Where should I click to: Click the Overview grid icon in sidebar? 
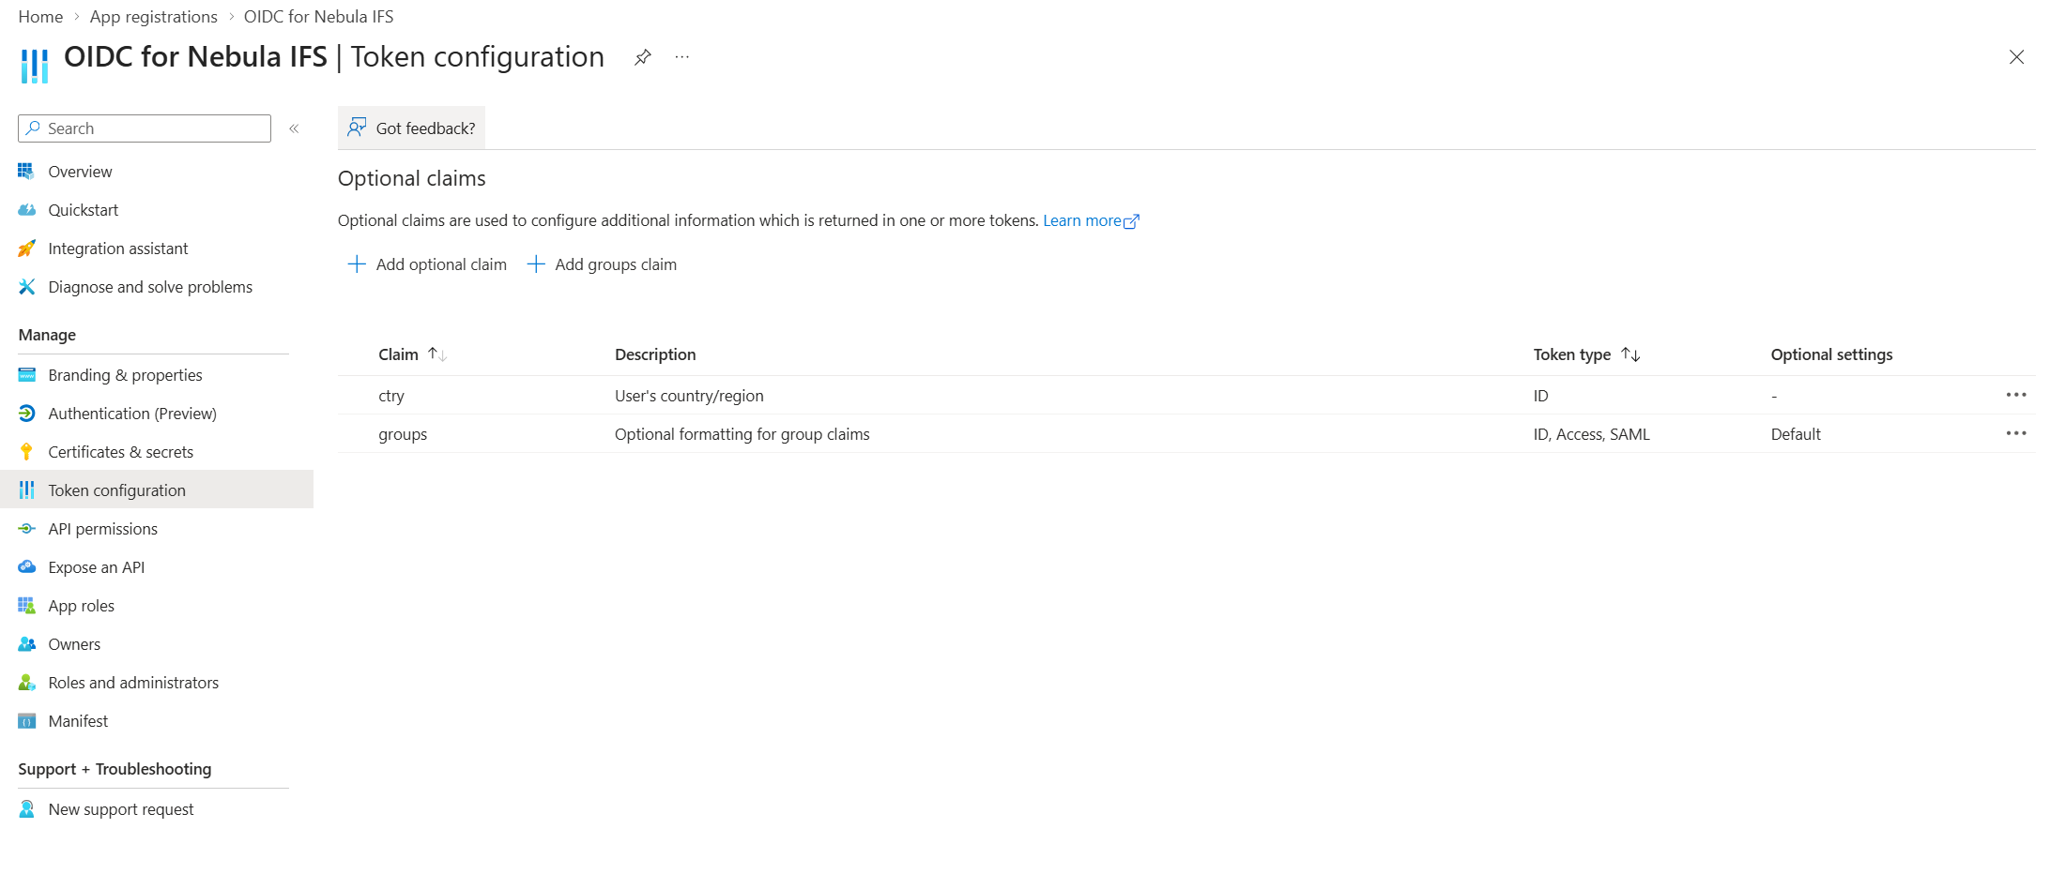(x=26, y=172)
